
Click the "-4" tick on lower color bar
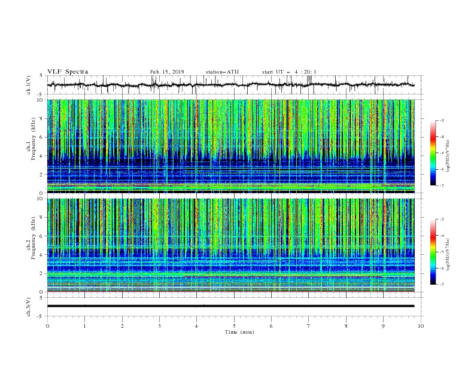441,236
